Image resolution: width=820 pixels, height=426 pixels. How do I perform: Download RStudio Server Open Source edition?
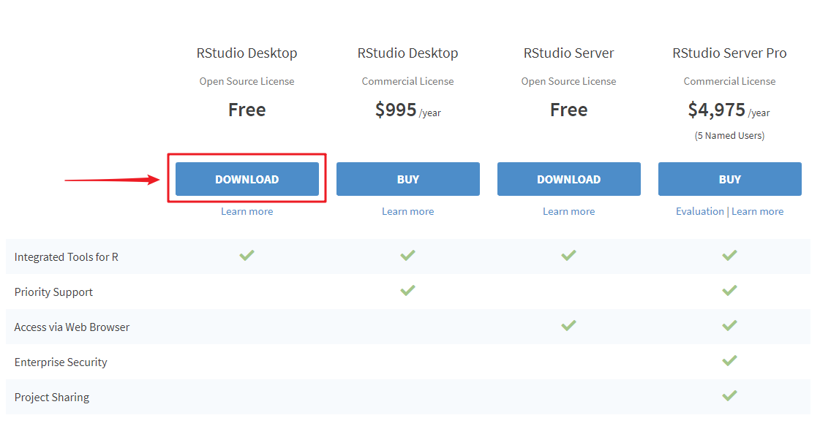point(569,179)
